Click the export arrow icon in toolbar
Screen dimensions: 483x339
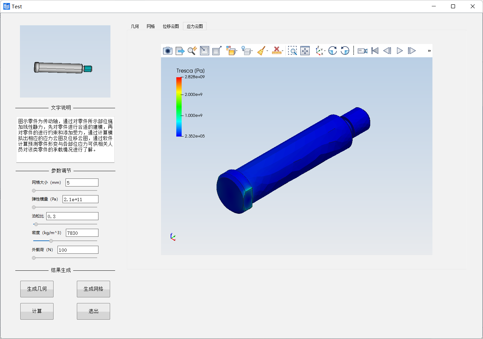coord(180,51)
